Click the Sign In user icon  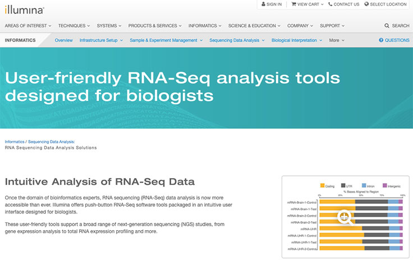coord(263,4)
